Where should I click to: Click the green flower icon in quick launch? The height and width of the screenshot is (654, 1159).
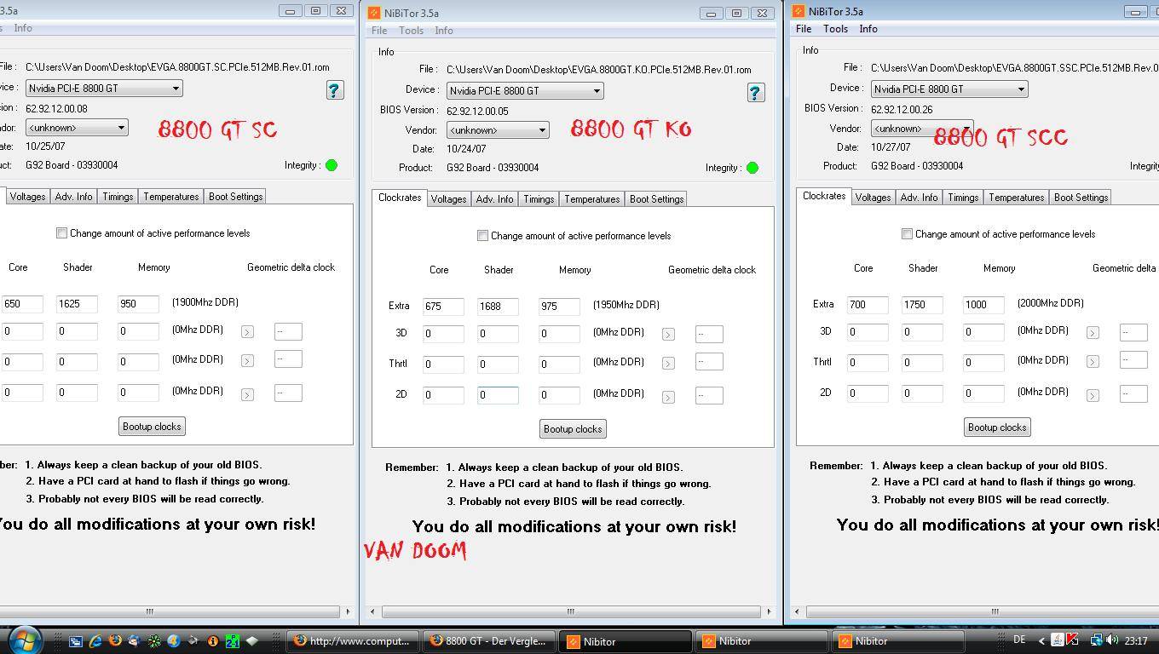pyautogui.click(x=154, y=641)
